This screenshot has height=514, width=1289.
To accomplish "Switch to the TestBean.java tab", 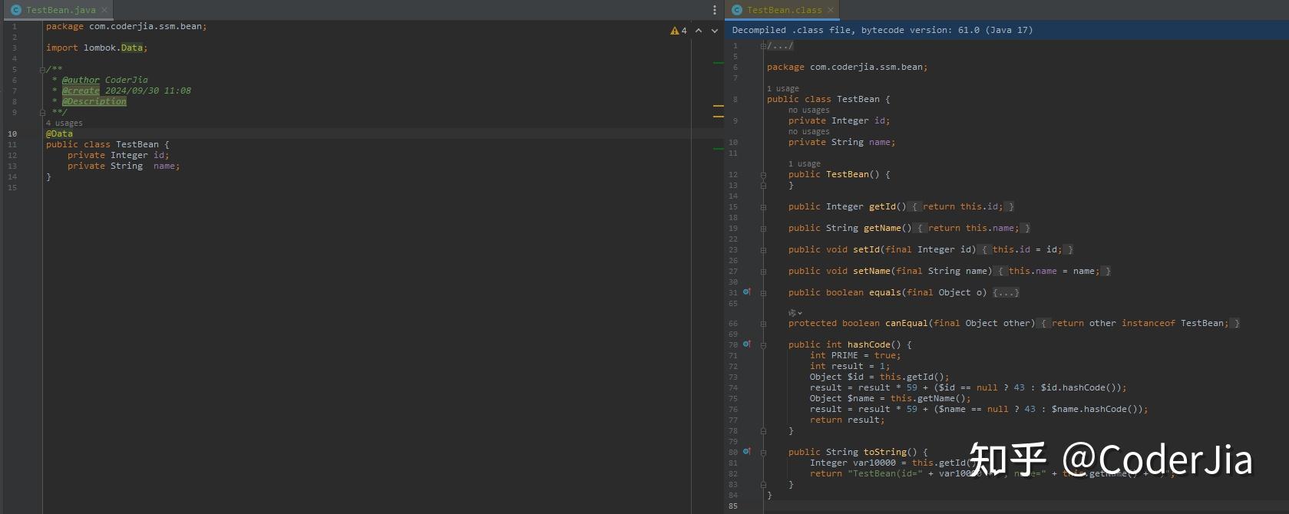I will point(60,10).
